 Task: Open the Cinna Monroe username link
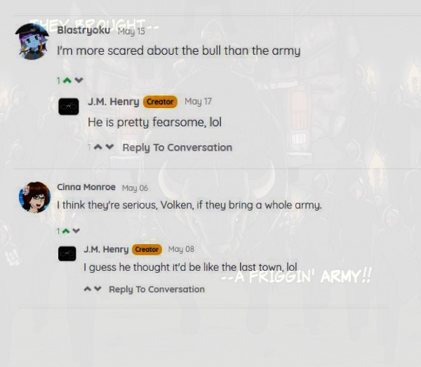coord(86,187)
